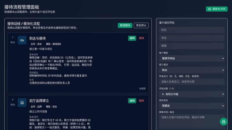Image resolution: width=232 pixels, height=130 pixels.
Task: Focus the 姓名 input field
Action: click(192, 30)
